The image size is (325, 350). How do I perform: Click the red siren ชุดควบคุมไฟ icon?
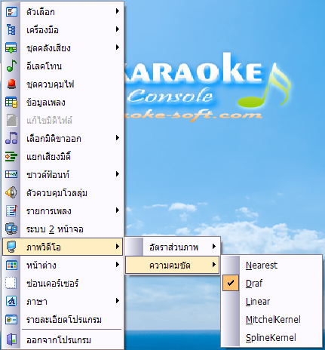[11, 84]
